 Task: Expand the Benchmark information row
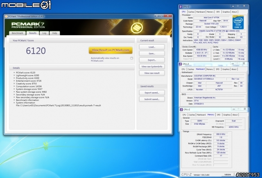[14, 100]
